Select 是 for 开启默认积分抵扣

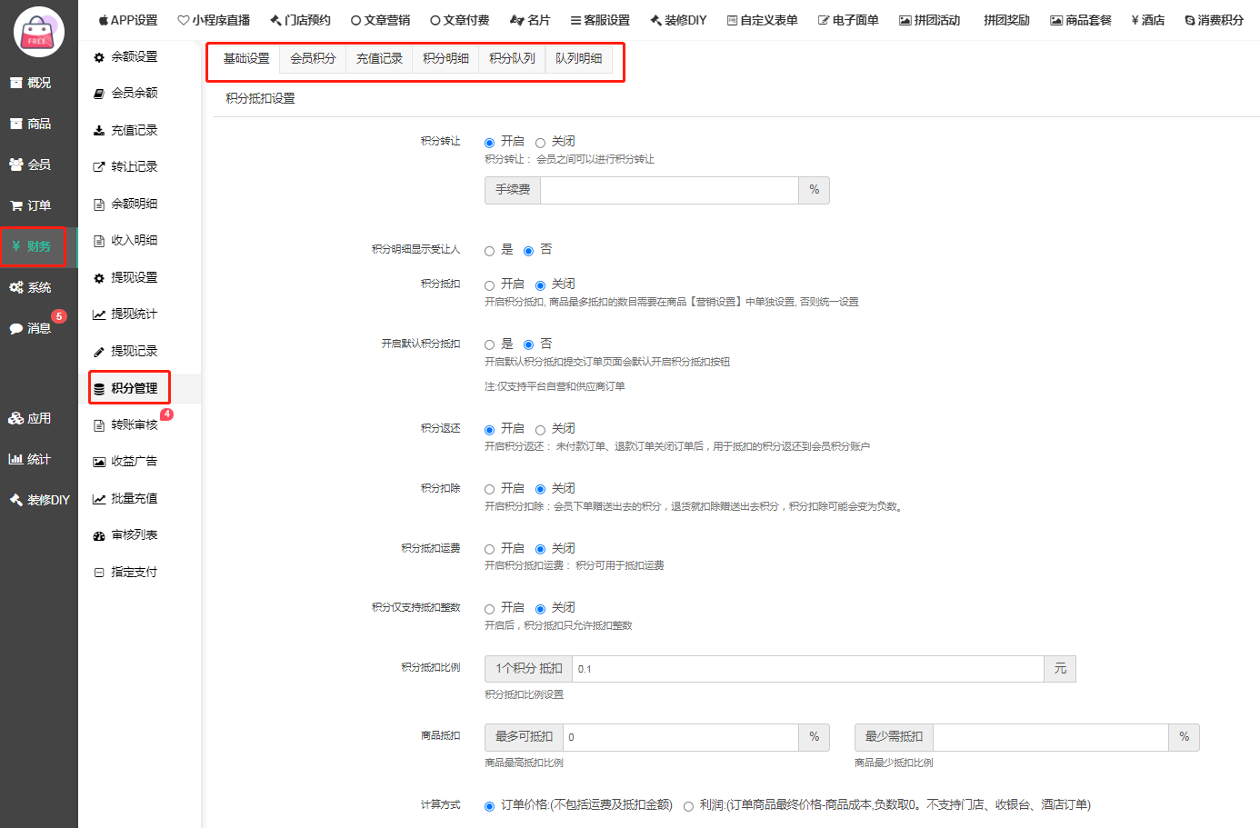click(x=489, y=345)
